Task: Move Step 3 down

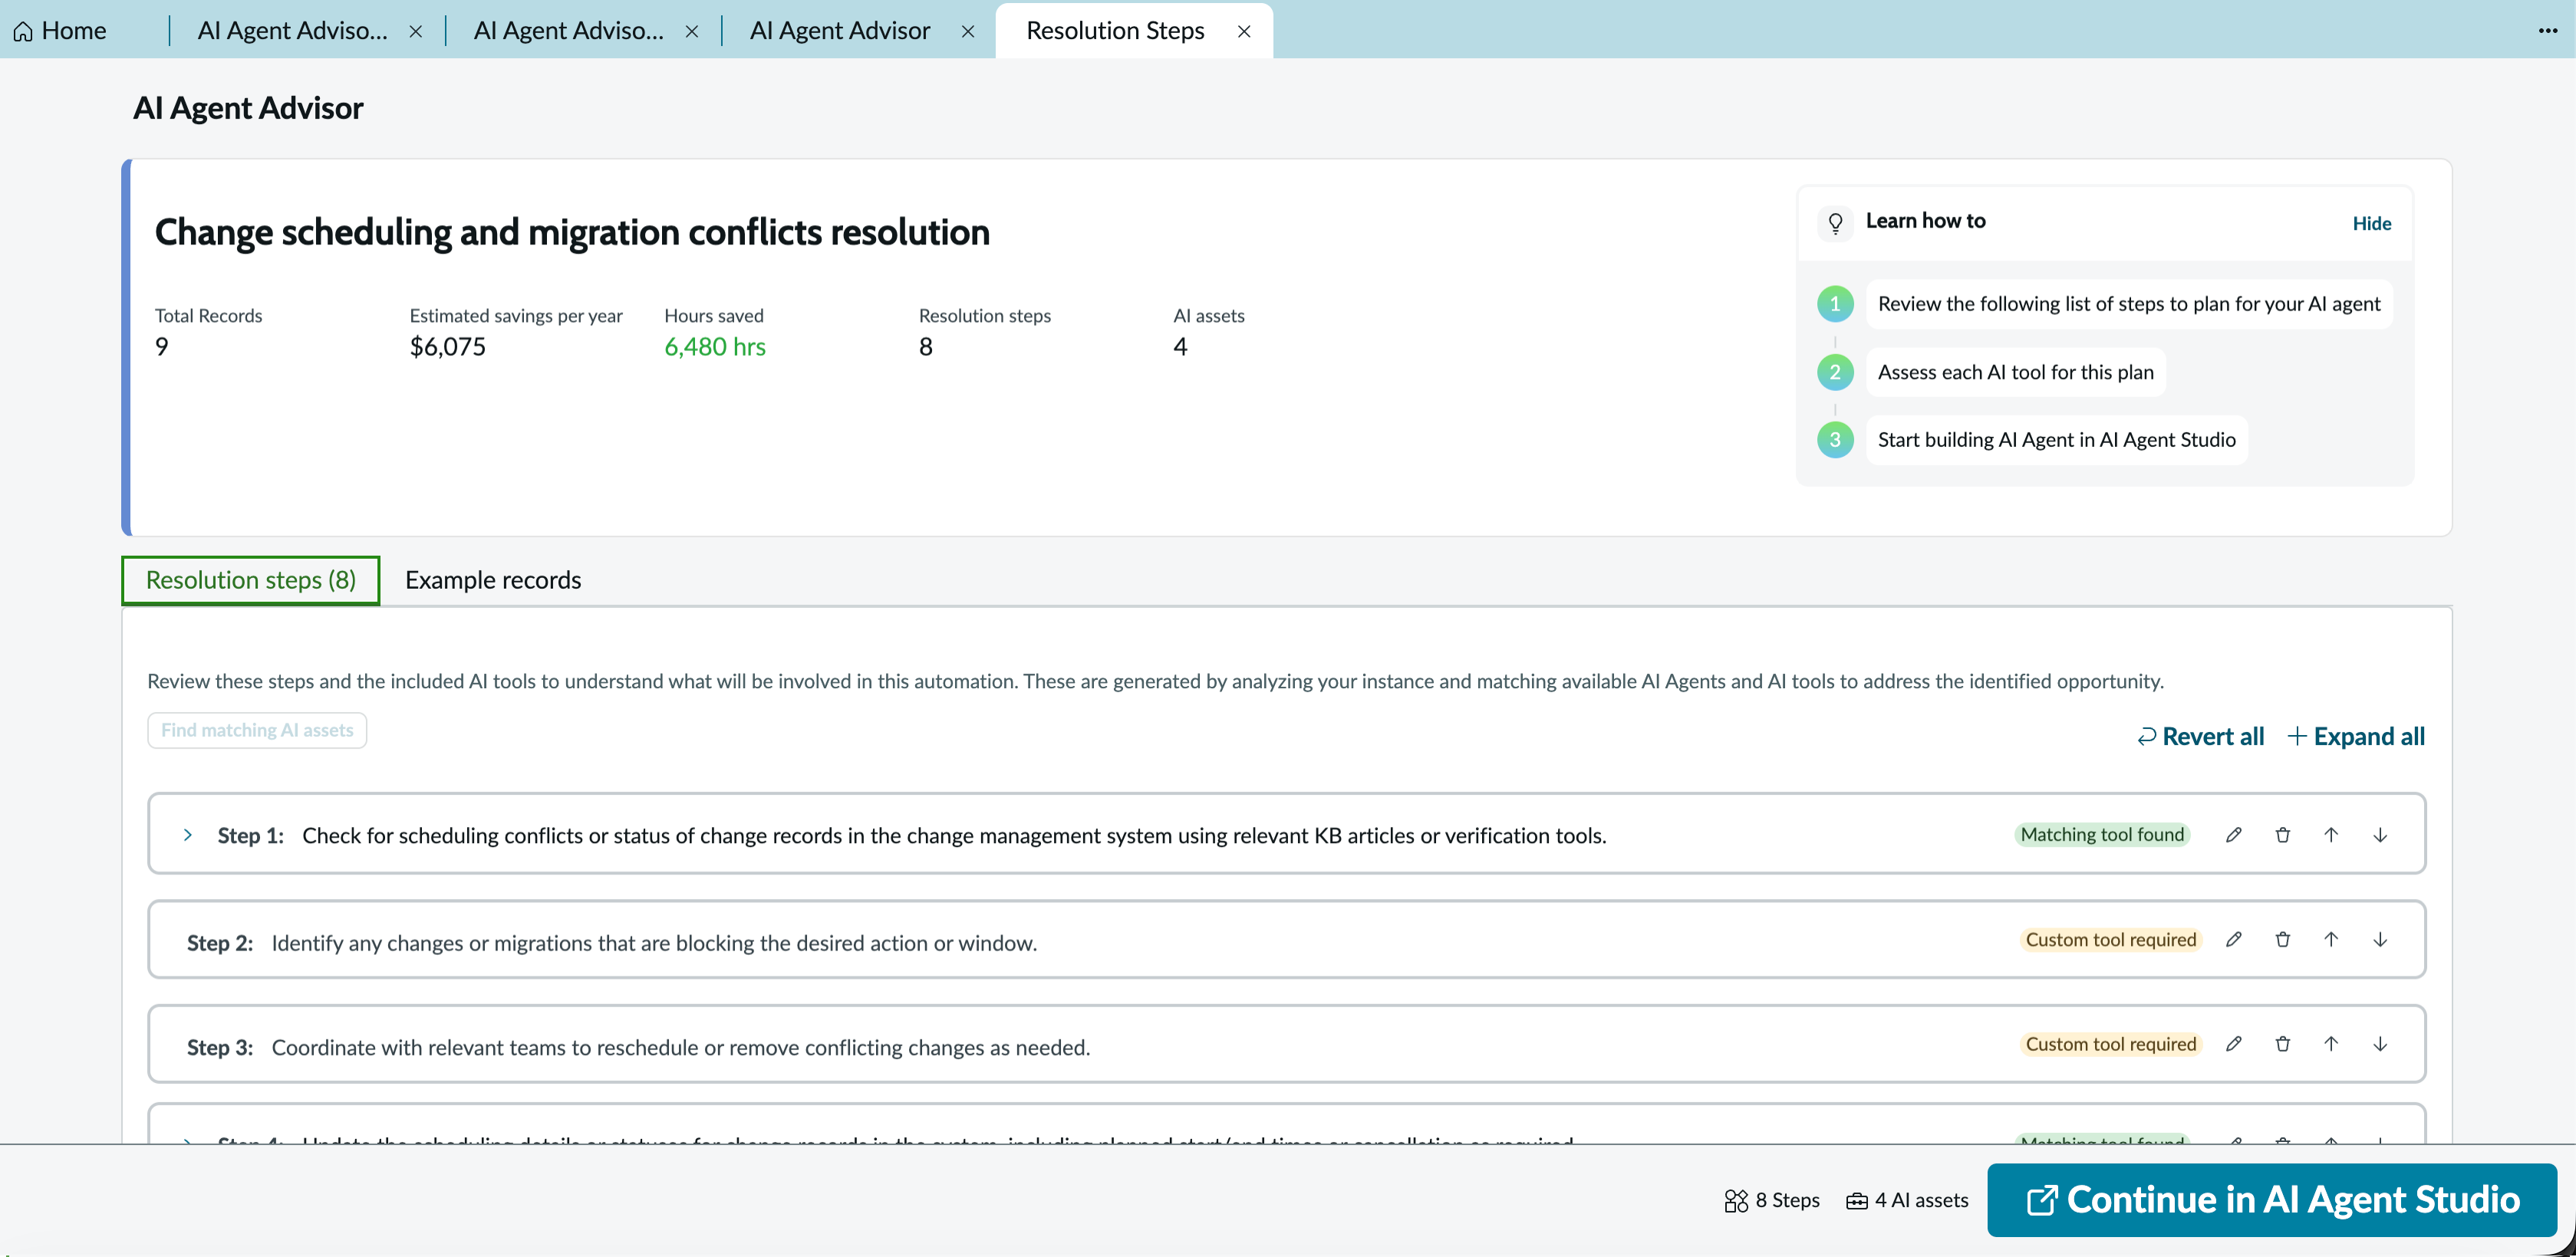Action: [x=2380, y=1044]
